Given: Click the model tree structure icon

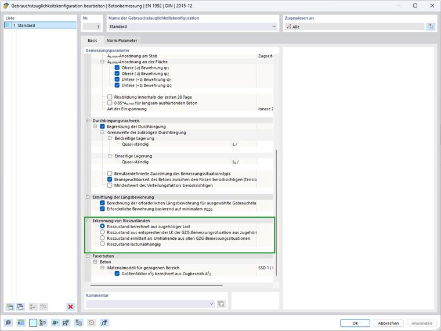Looking at the screenshot, I should (x=43, y=322).
